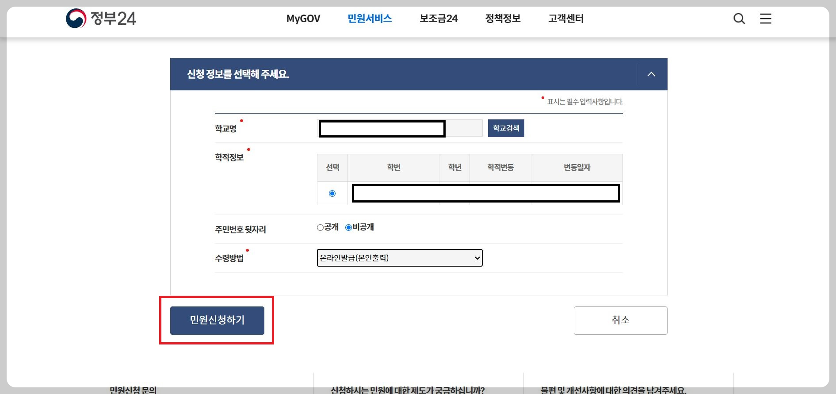Click the 학번 column header
836x394 pixels.
393,168
